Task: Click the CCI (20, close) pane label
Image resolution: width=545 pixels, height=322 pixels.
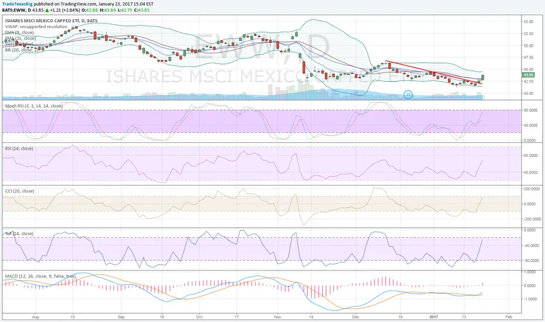Action: (19, 191)
